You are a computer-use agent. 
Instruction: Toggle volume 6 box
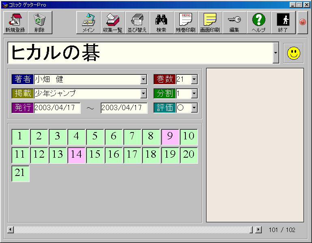[114, 137]
